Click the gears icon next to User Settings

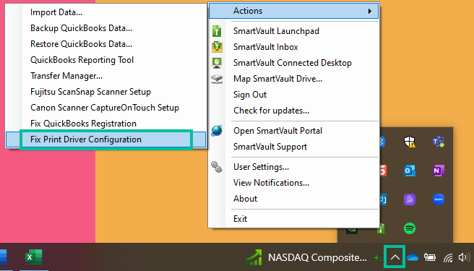pyautogui.click(x=217, y=167)
